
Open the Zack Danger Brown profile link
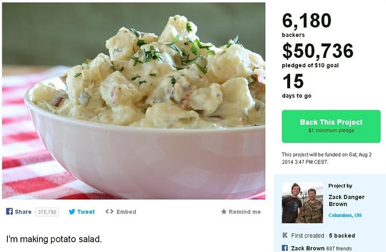point(347,200)
